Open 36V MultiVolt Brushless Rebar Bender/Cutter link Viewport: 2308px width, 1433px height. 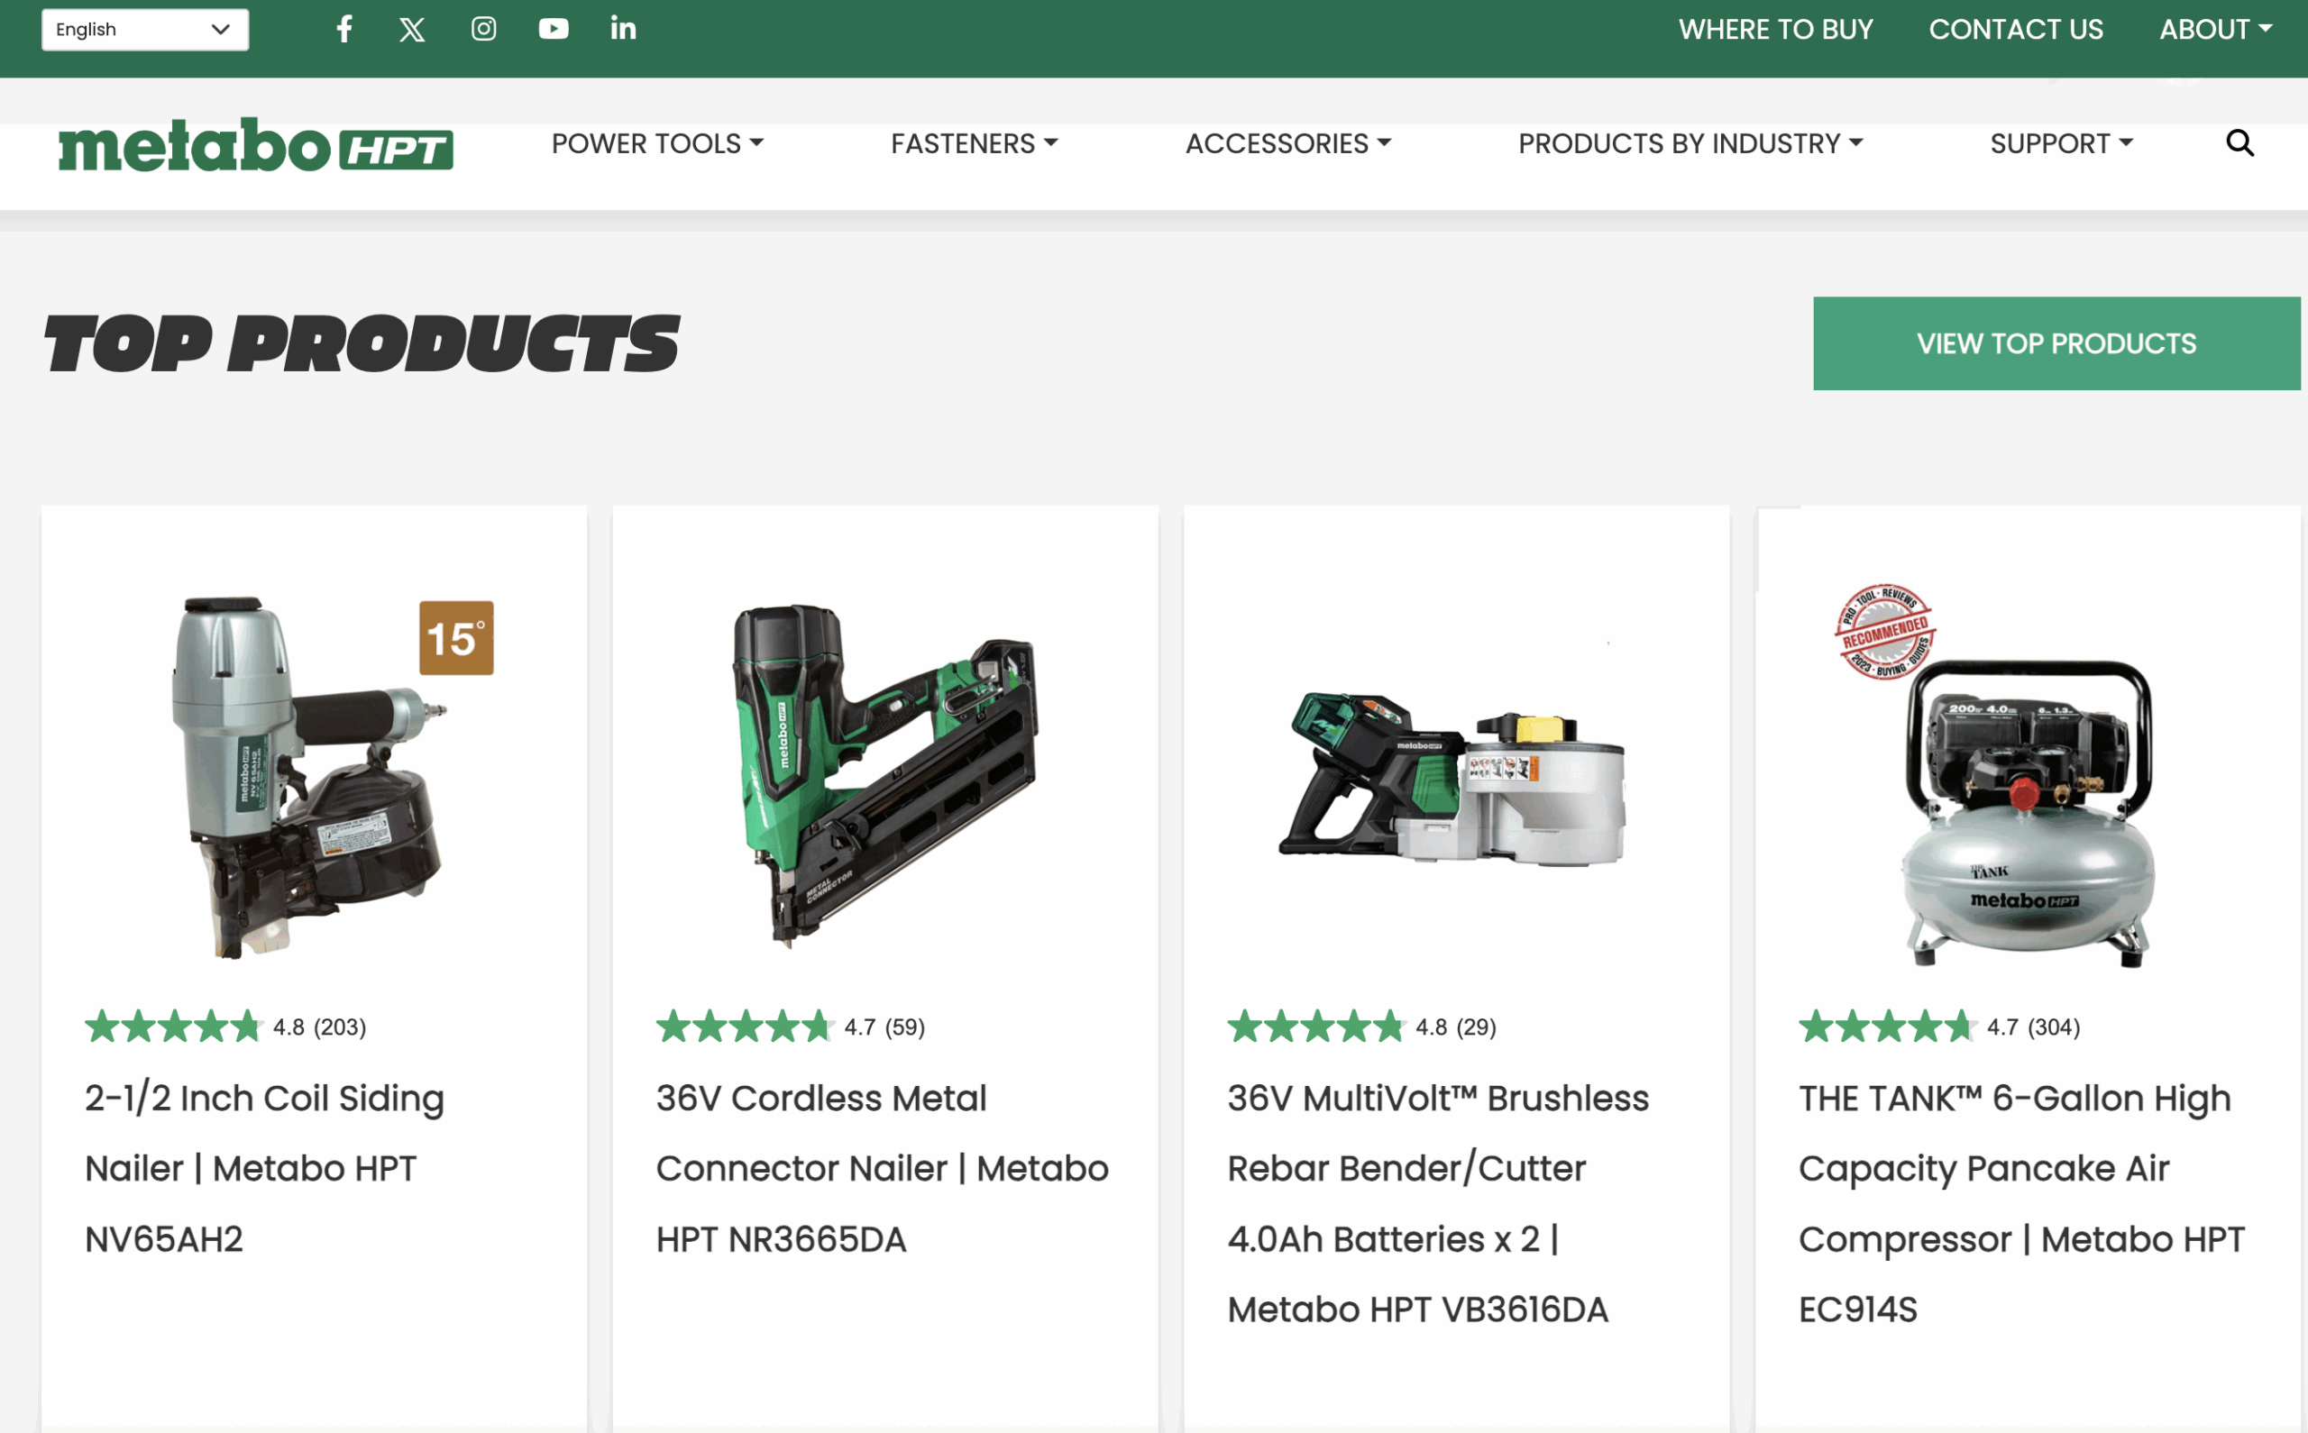[x=1438, y=1204]
